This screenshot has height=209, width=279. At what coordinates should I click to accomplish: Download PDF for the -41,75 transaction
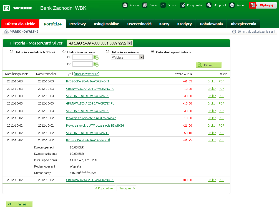[222, 140]
